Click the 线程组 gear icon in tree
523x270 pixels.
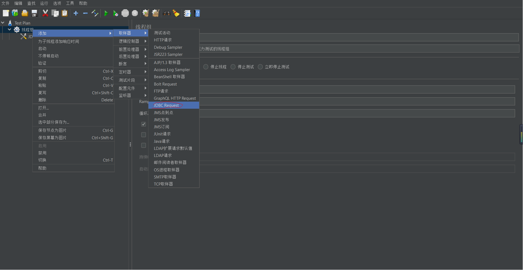tap(17, 29)
